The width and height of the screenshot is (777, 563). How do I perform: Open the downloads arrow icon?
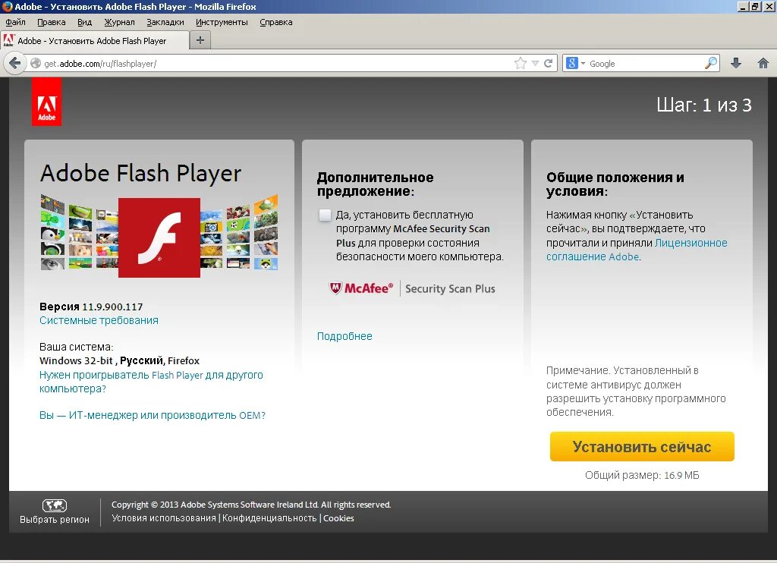pyautogui.click(x=736, y=64)
